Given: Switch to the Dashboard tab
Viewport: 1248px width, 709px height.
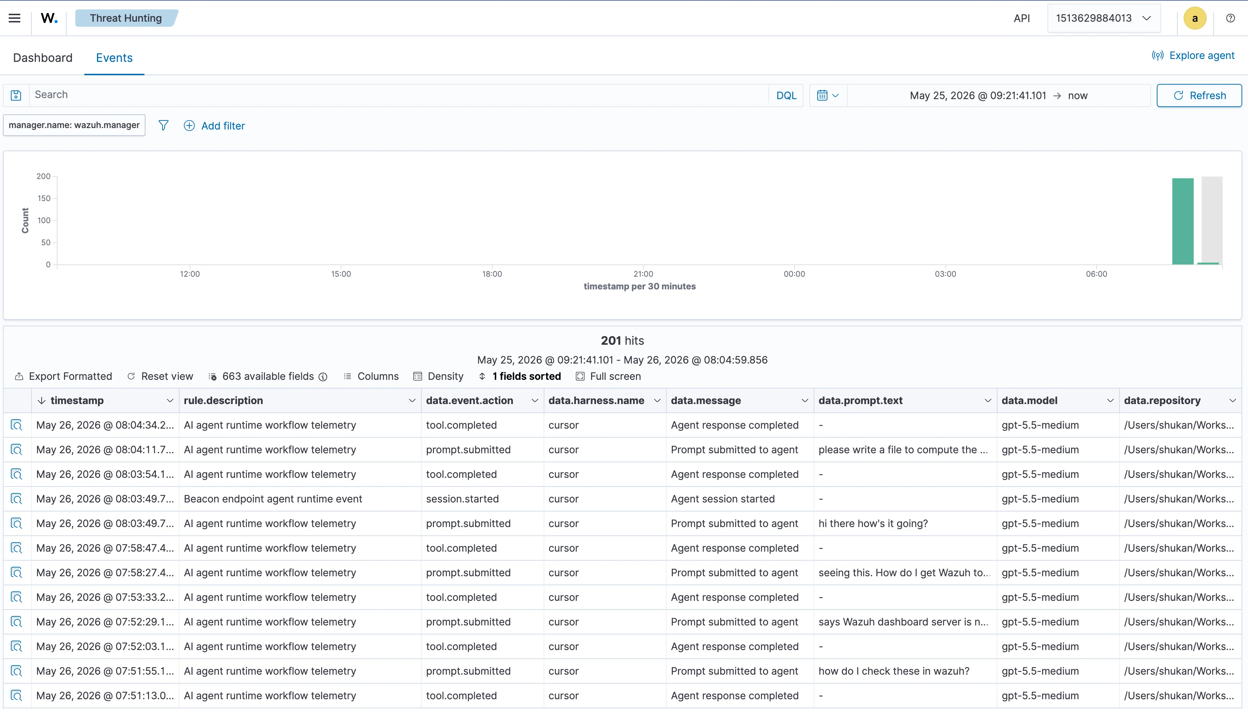Looking at the screenshot, I should tap(43, 58).
